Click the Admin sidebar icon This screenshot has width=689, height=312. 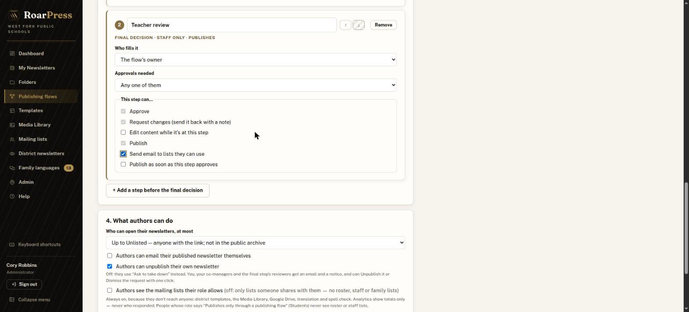pos(12,182)
